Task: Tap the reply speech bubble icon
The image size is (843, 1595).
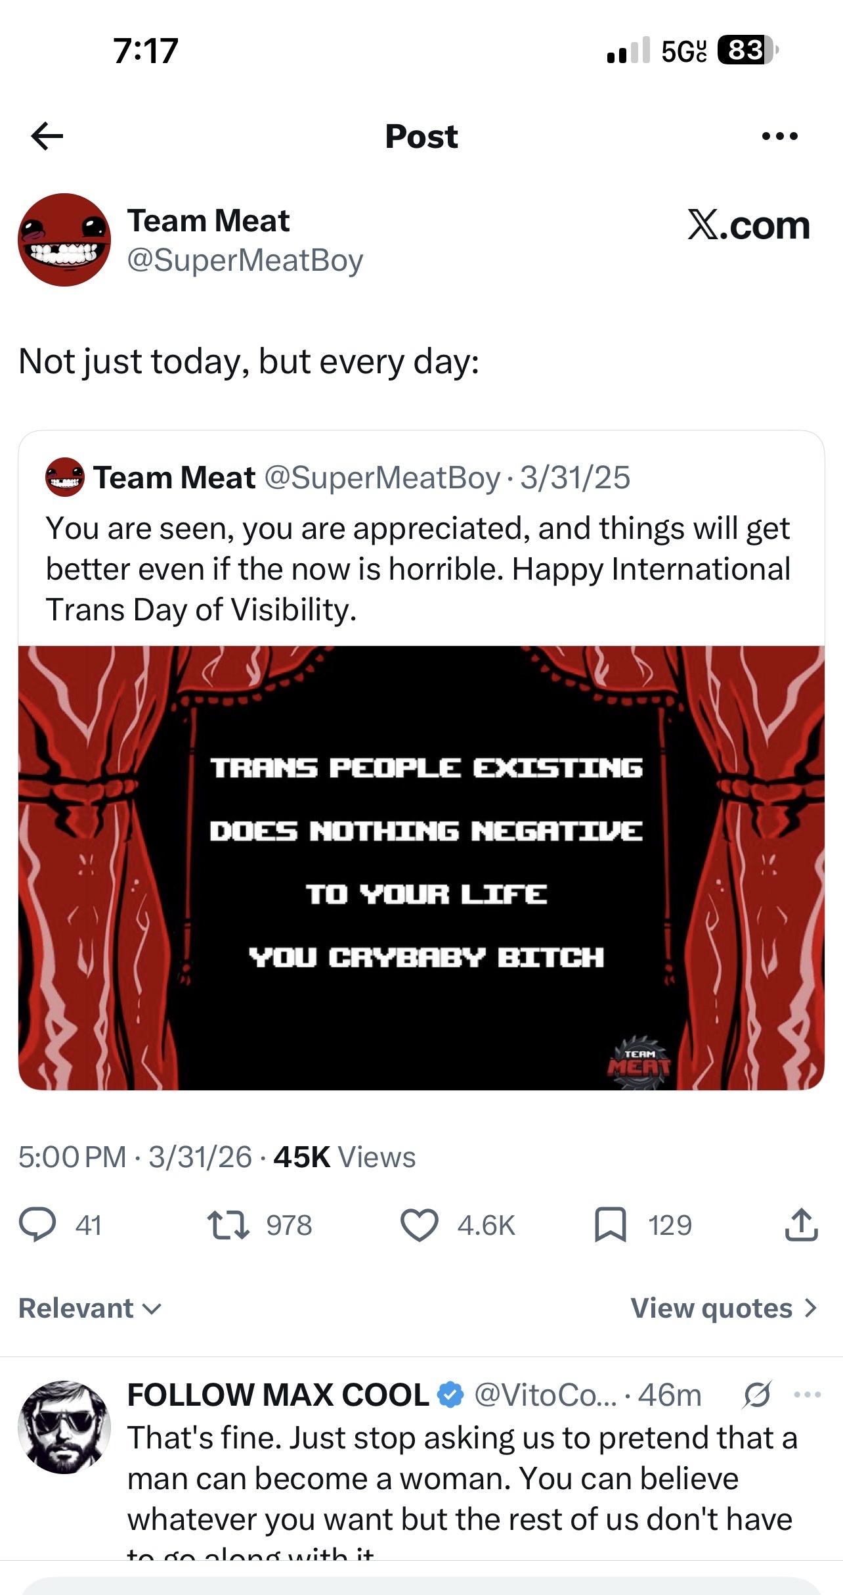Action: click(37, 1224)
